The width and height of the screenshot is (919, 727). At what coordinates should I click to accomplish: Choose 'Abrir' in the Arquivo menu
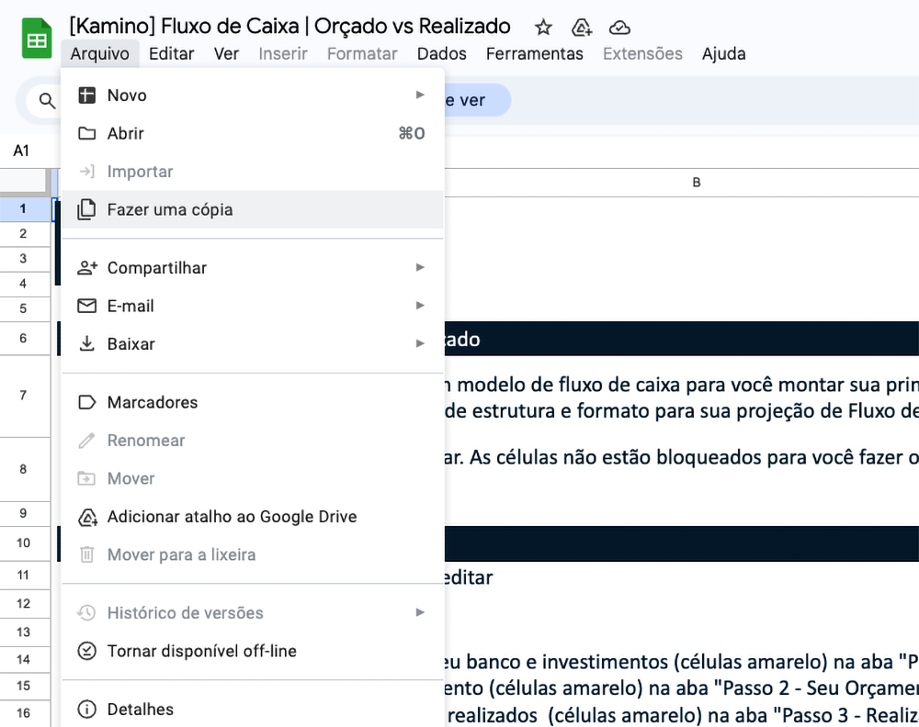[x=126, y=133]
